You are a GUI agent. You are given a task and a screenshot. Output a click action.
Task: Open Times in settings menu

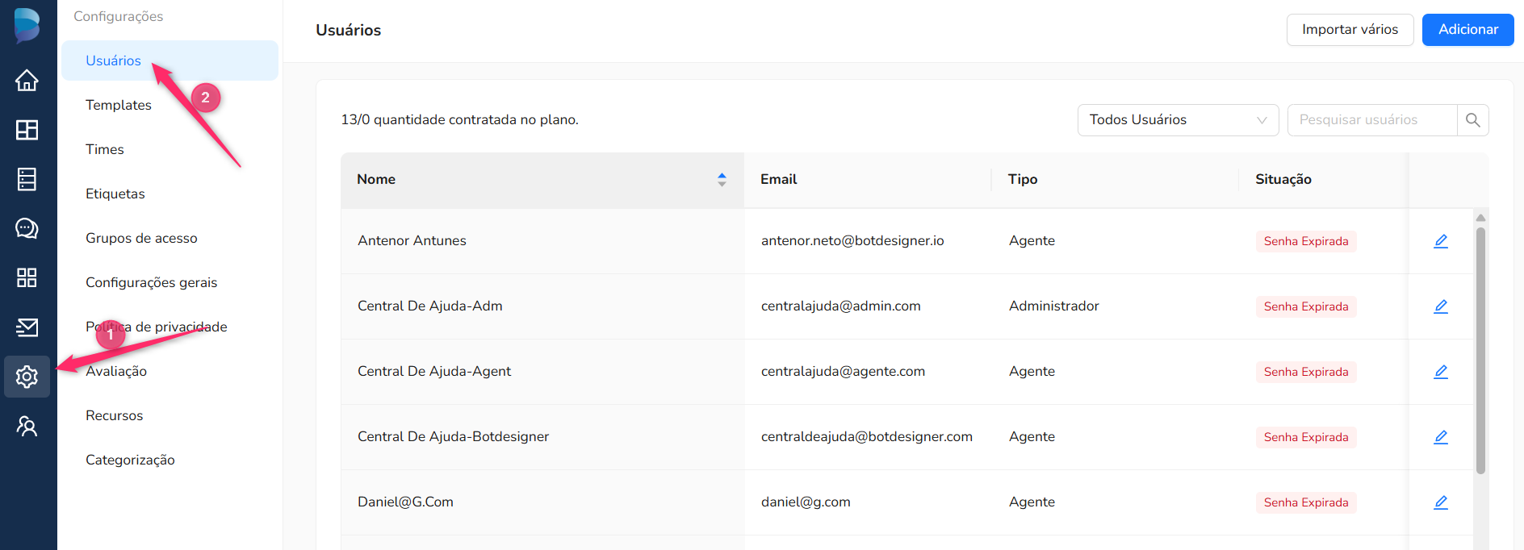point(105,149)
